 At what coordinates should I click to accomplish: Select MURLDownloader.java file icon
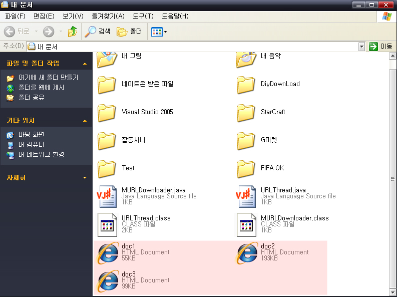pos(107,196)
